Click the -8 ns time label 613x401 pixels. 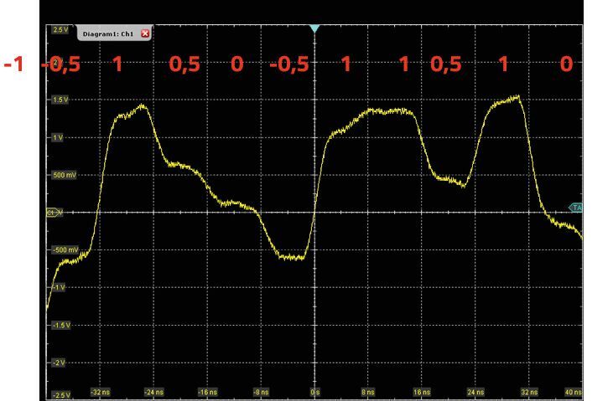[x=261, y=392]
